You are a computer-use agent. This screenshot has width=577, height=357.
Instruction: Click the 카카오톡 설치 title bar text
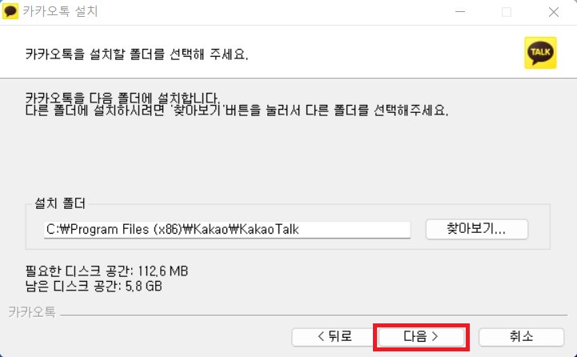click(60, 11)
